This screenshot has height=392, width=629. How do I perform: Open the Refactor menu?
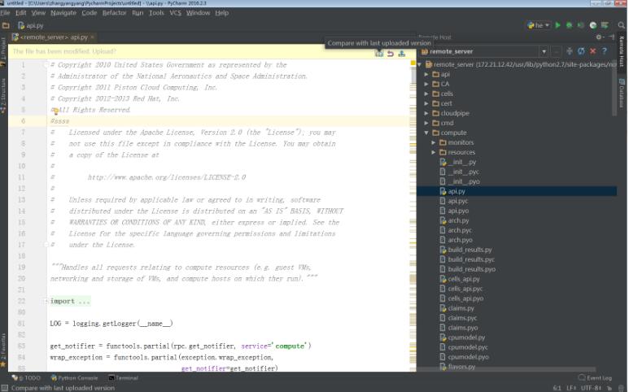coord(115,13)
